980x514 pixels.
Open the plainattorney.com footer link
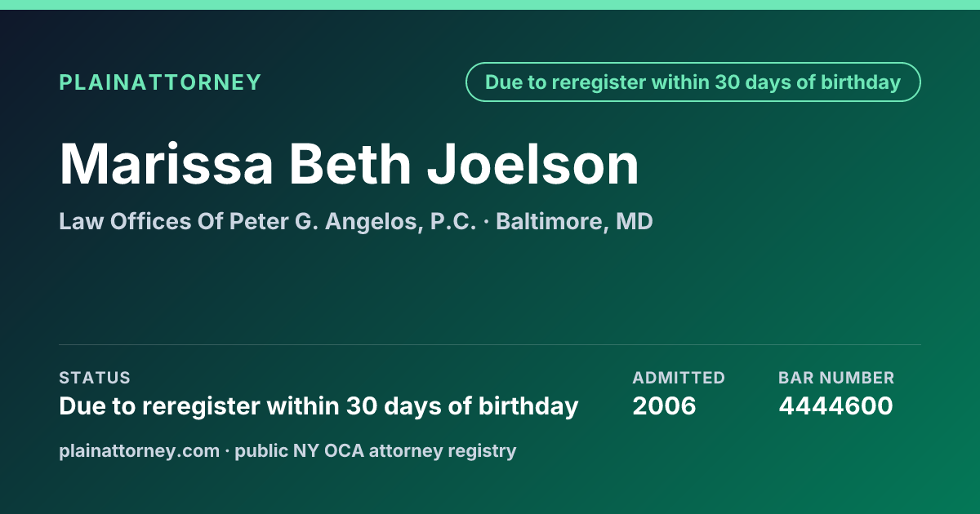139,450
